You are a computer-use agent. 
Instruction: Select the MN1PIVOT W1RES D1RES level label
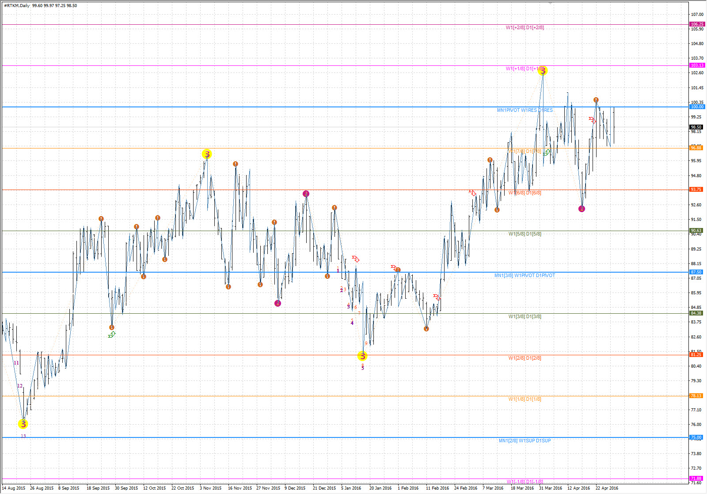(x=525, y=110)
